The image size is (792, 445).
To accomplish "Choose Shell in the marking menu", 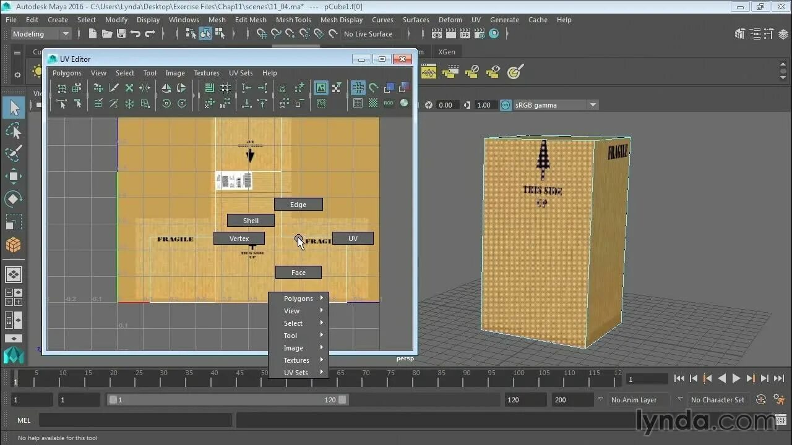I will [251, 221].
